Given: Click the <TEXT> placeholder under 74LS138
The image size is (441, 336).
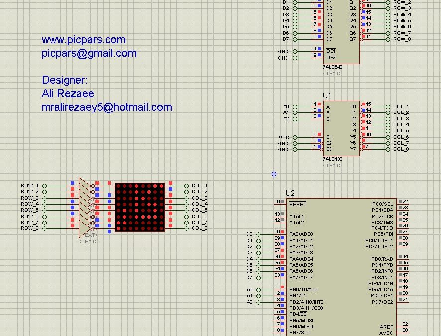Looking at the screenshot, I should [x=332, y=165].
